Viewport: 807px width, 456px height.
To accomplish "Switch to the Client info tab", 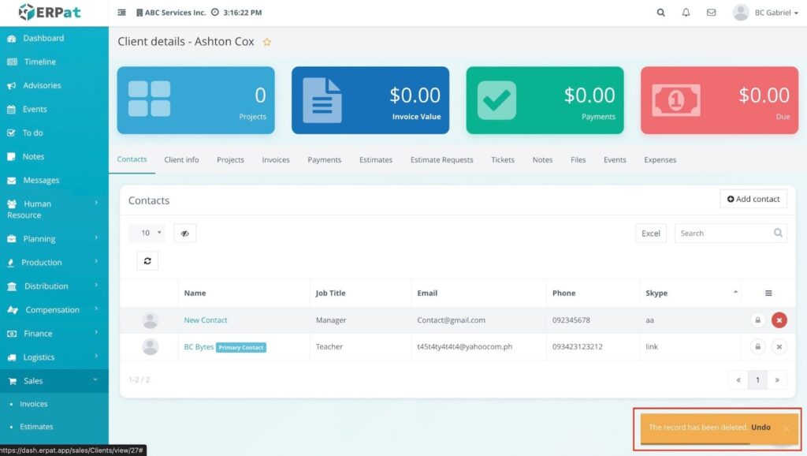I will coord(181,159).
